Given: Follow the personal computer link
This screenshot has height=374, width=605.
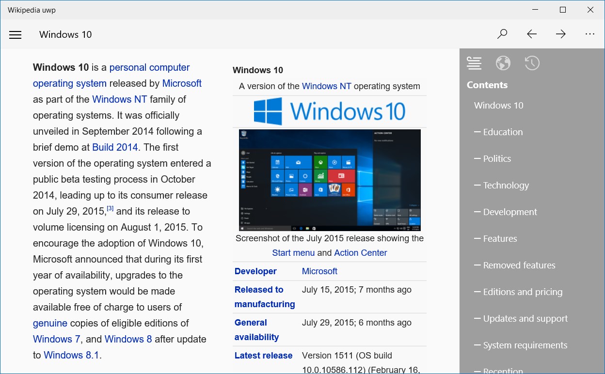Looking at the screenshot, I should tap(149, 67).
